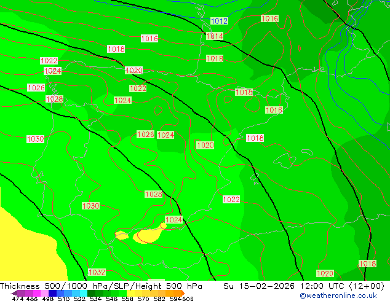Click the 1014 isobar label
The image size is (390, 301).
point(215,36)
